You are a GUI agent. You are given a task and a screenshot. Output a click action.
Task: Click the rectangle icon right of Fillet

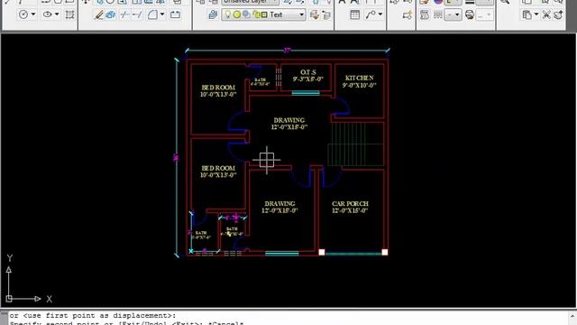point(175,14)
